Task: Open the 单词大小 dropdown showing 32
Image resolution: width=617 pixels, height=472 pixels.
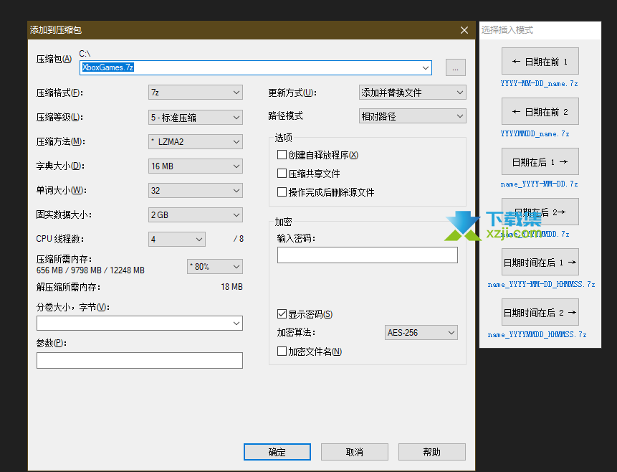Action: [x=195, y=190]
